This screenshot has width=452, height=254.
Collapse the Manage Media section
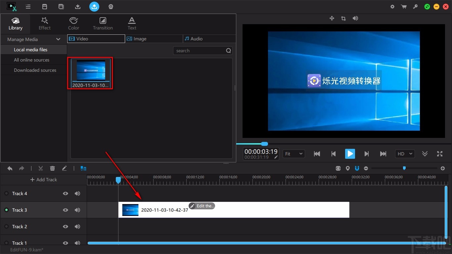pyautogui.click(x=58, y=39)
